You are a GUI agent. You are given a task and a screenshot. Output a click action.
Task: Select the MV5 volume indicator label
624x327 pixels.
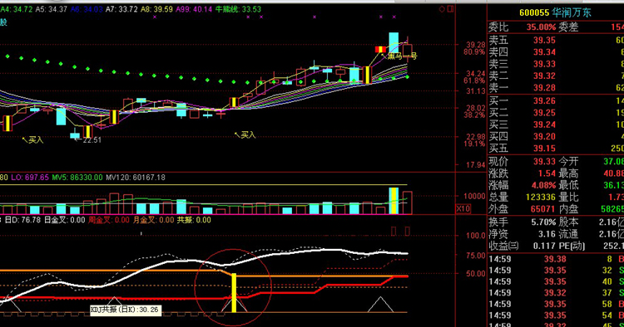click(x=77, y=178)
